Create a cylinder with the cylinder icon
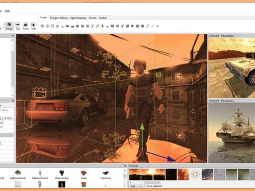Image resolution: width=255 pixels, height=191 pixels. point(52,26)
